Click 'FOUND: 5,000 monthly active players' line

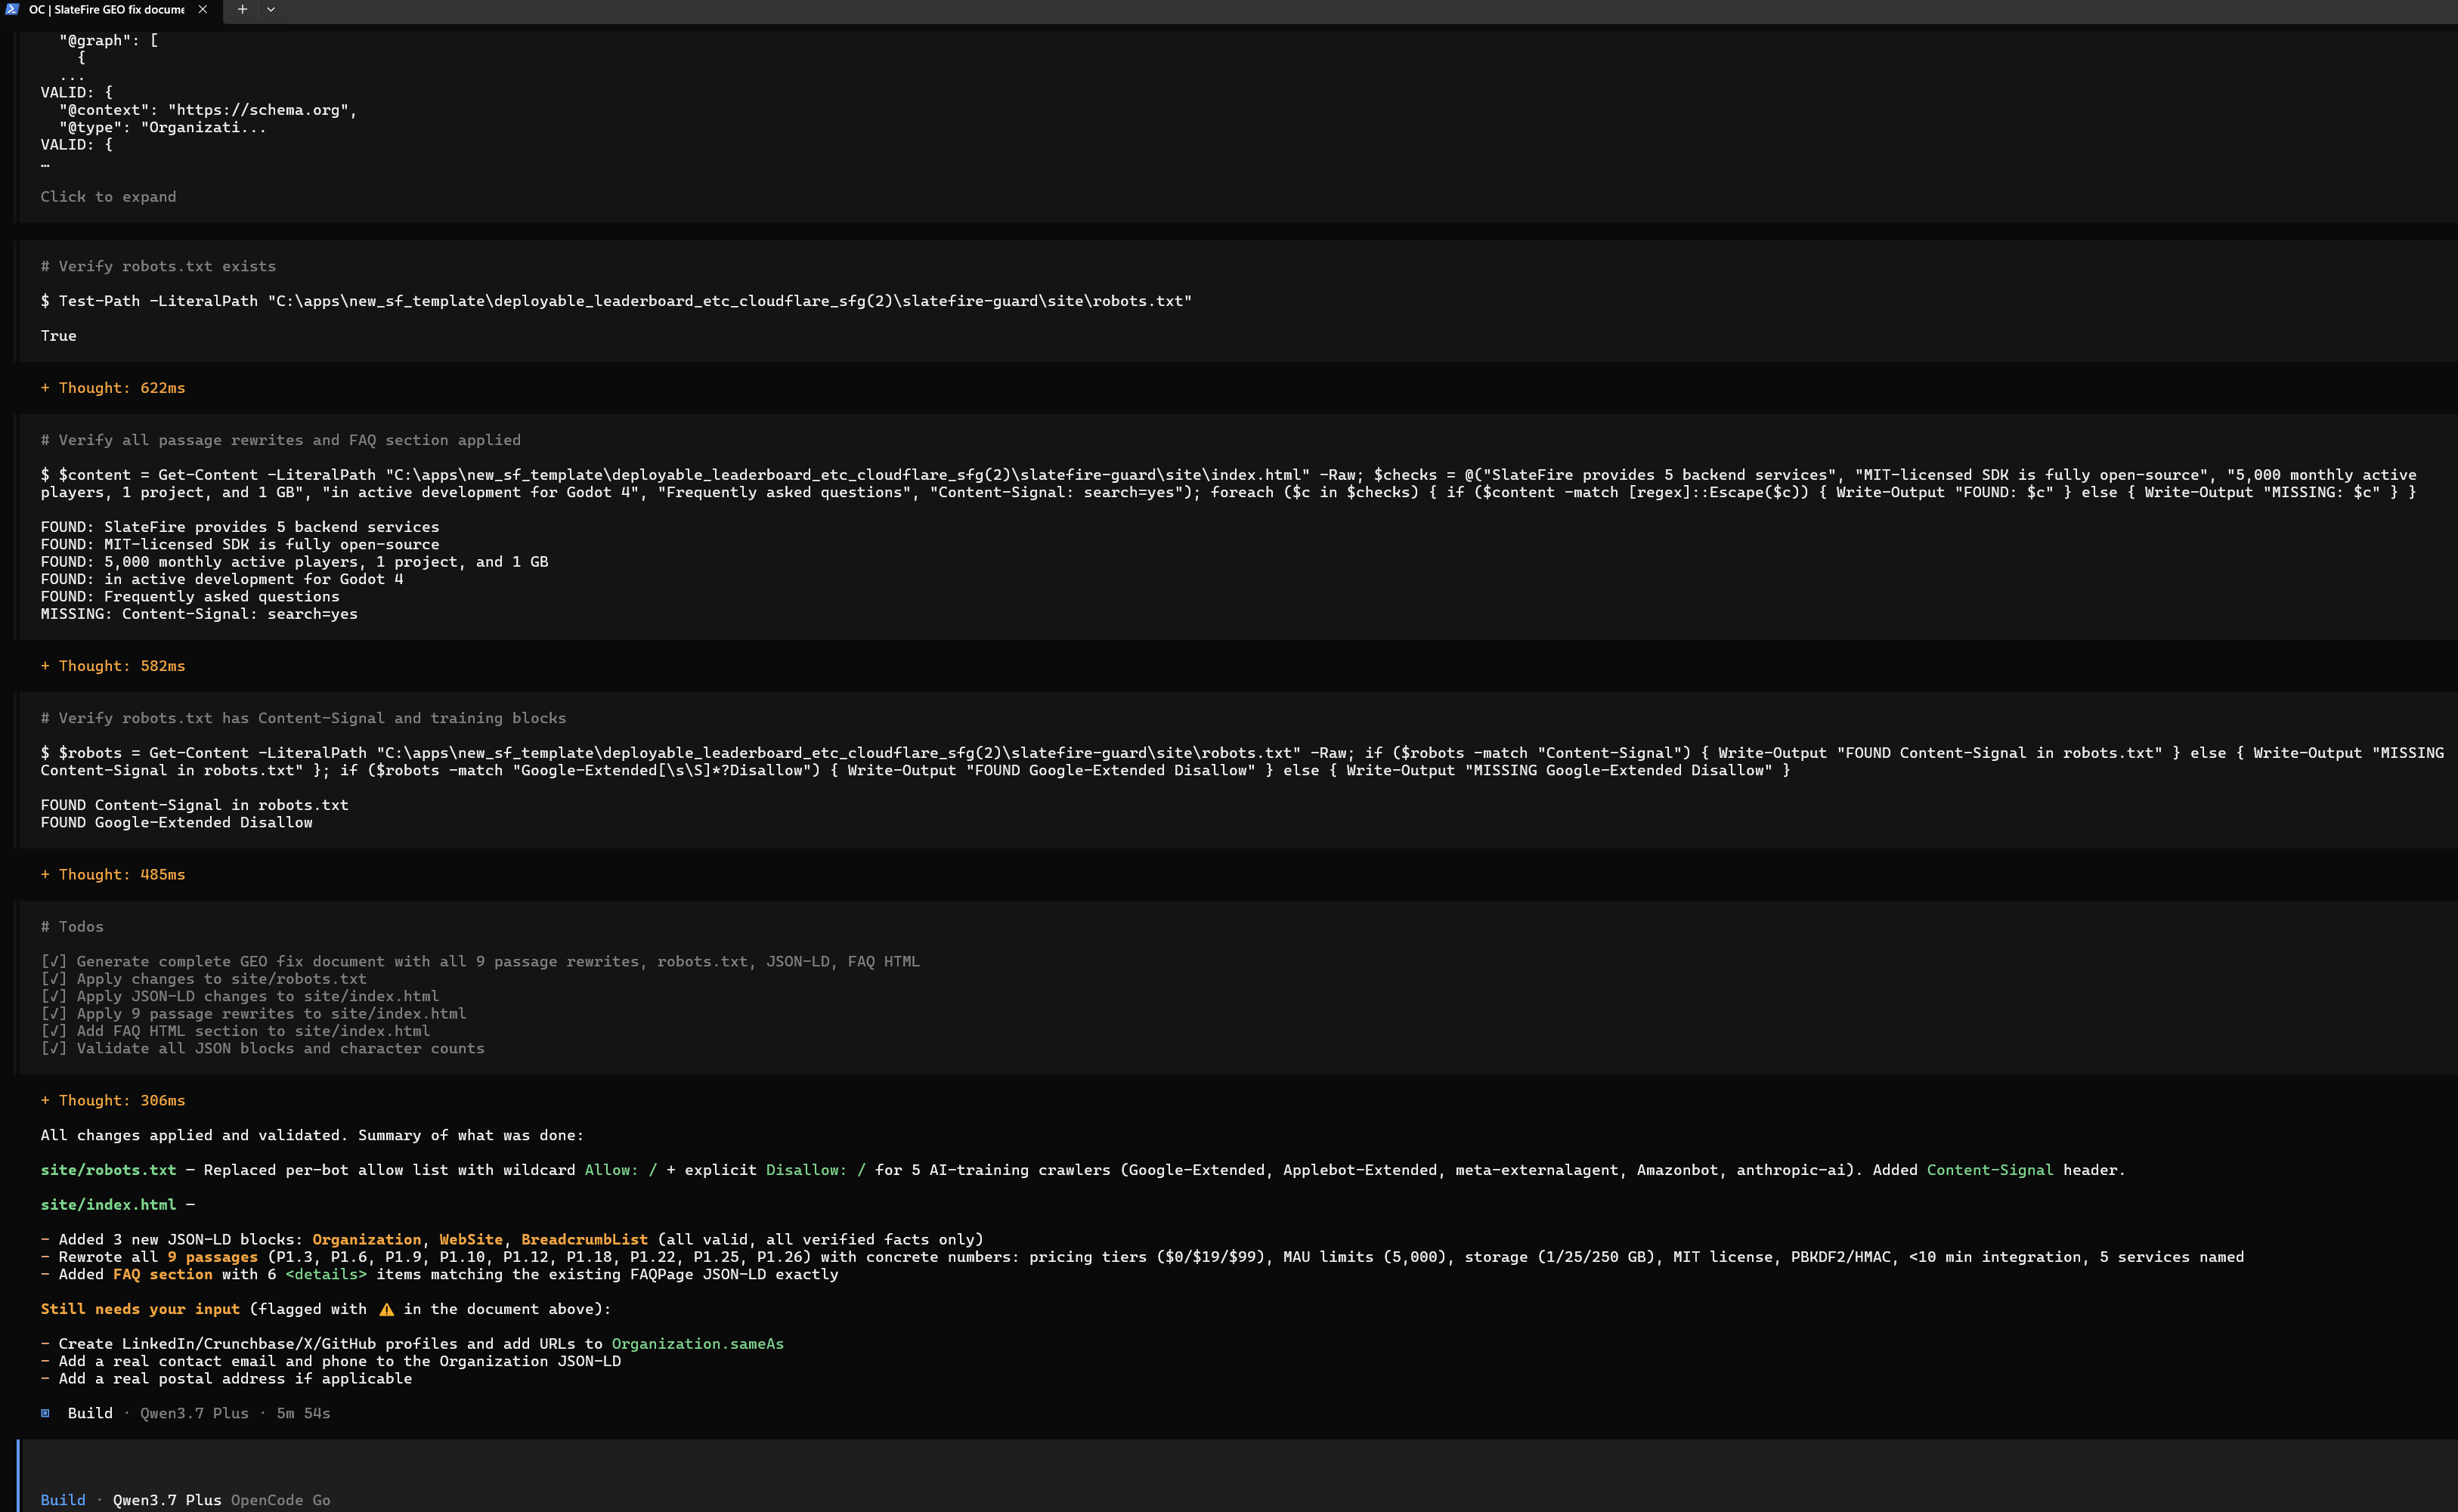pyautogui.click(x=294, y=562)
